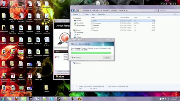Select the networks file
180x101 pixels.
(96, 26)
